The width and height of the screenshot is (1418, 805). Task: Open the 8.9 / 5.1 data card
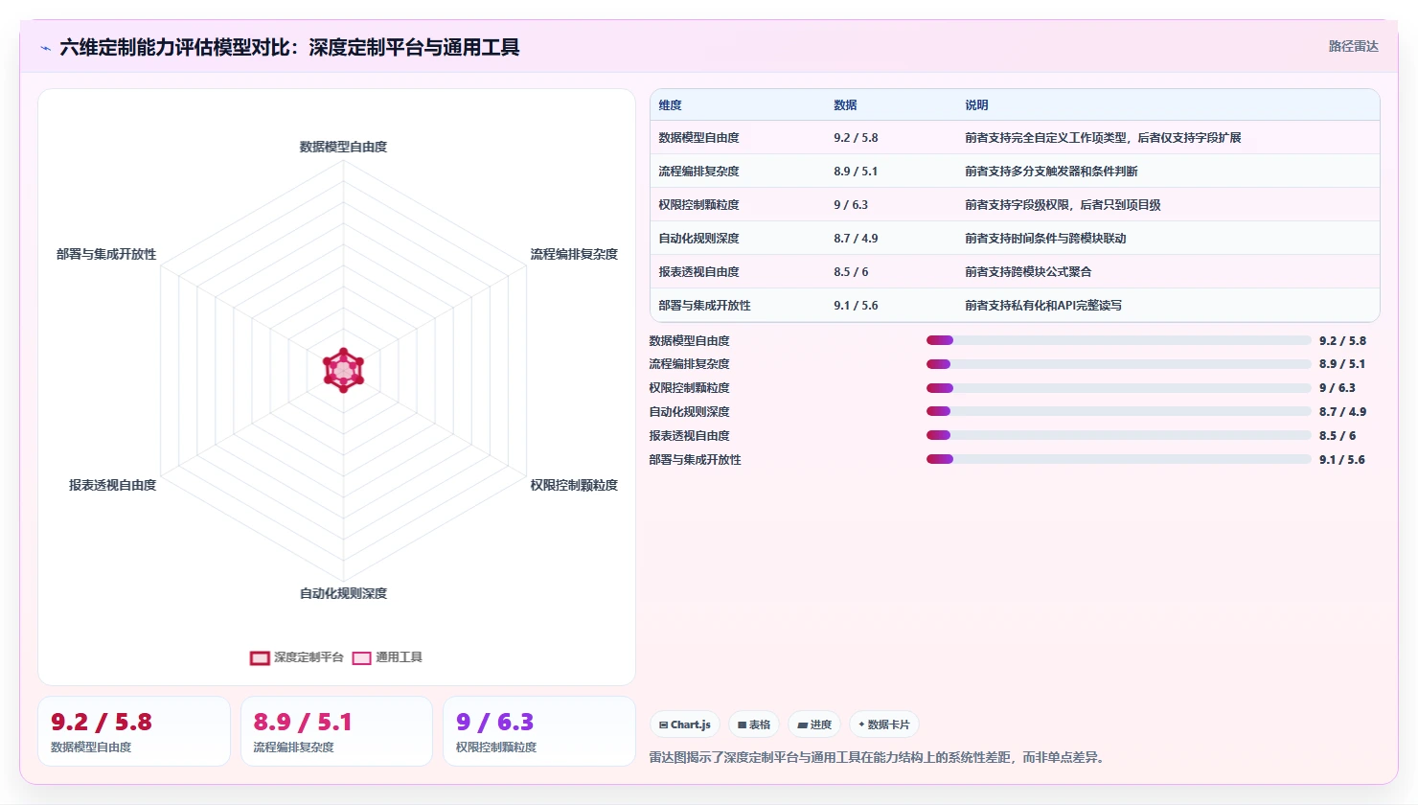[x=336, y=731]
